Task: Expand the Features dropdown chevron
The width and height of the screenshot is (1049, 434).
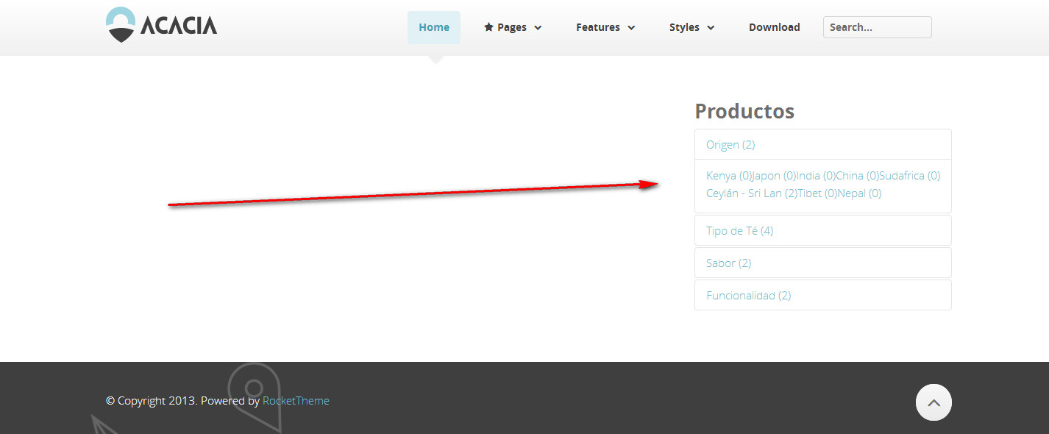Action: (x=632, y=28)
